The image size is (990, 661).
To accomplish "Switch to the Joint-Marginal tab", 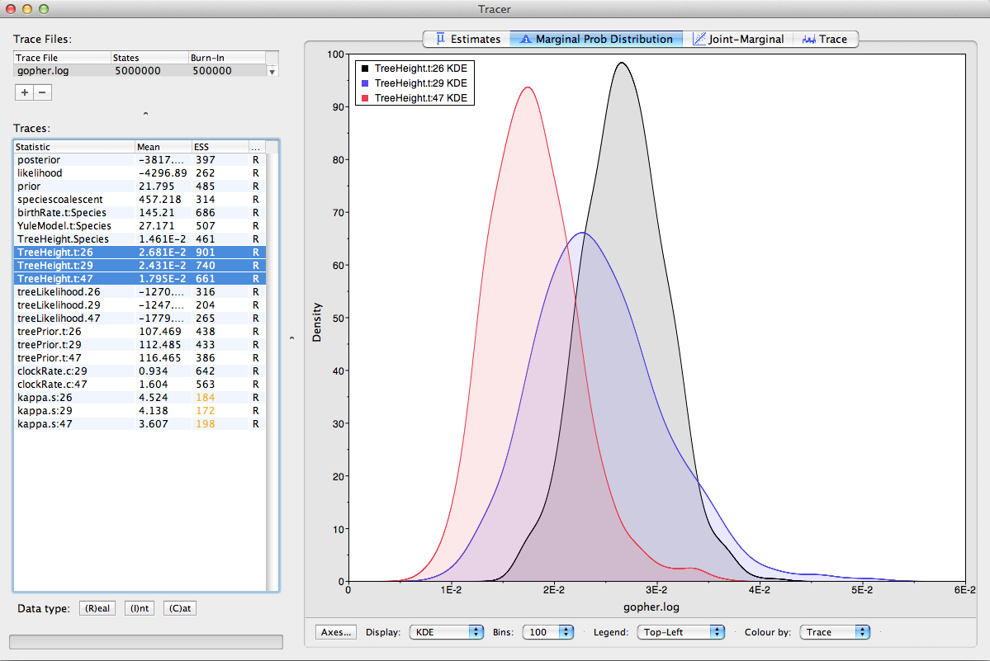I will point(738,39).
